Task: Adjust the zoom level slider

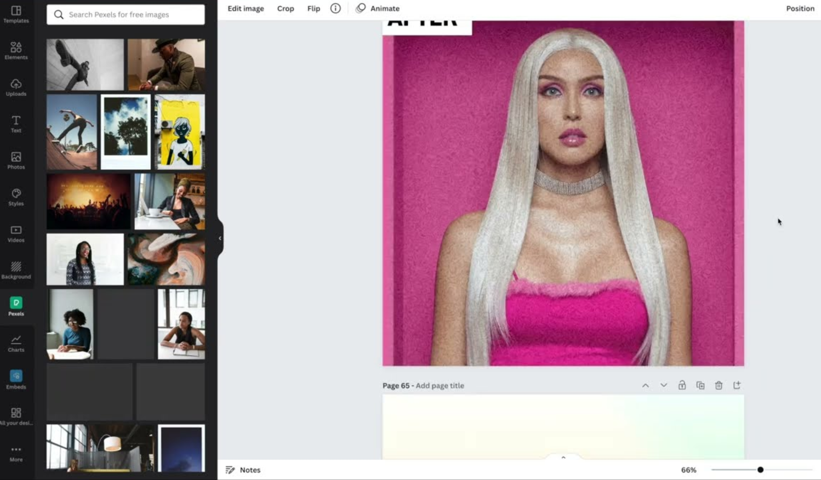Action: pos(760,469)
